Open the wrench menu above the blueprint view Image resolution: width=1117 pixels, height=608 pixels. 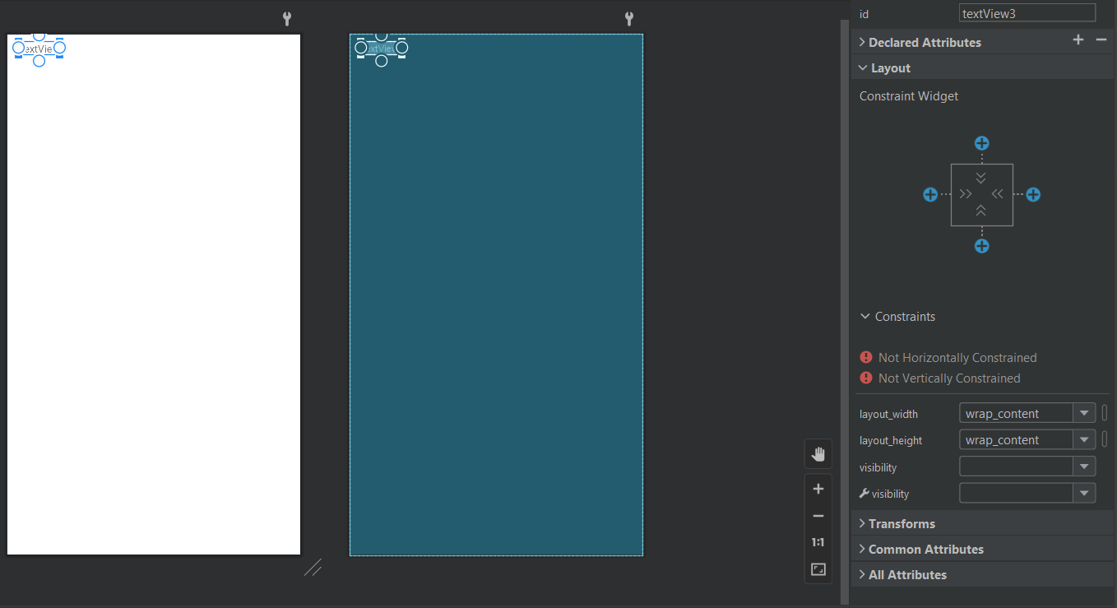point(628,17)
